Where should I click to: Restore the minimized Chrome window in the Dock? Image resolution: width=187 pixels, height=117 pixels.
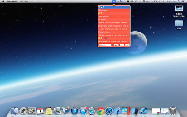(156, 111)
